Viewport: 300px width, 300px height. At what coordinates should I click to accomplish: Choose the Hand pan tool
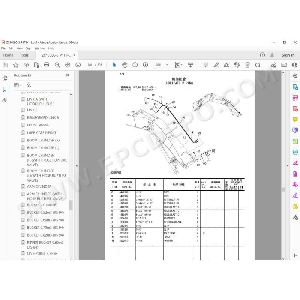[x=125, y=65]
